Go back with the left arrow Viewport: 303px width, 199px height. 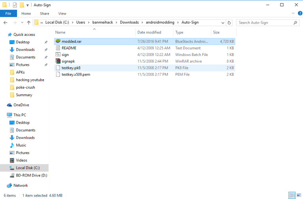6,22
